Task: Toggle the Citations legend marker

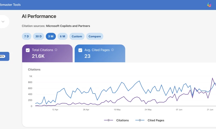Action: coord(109,120)
